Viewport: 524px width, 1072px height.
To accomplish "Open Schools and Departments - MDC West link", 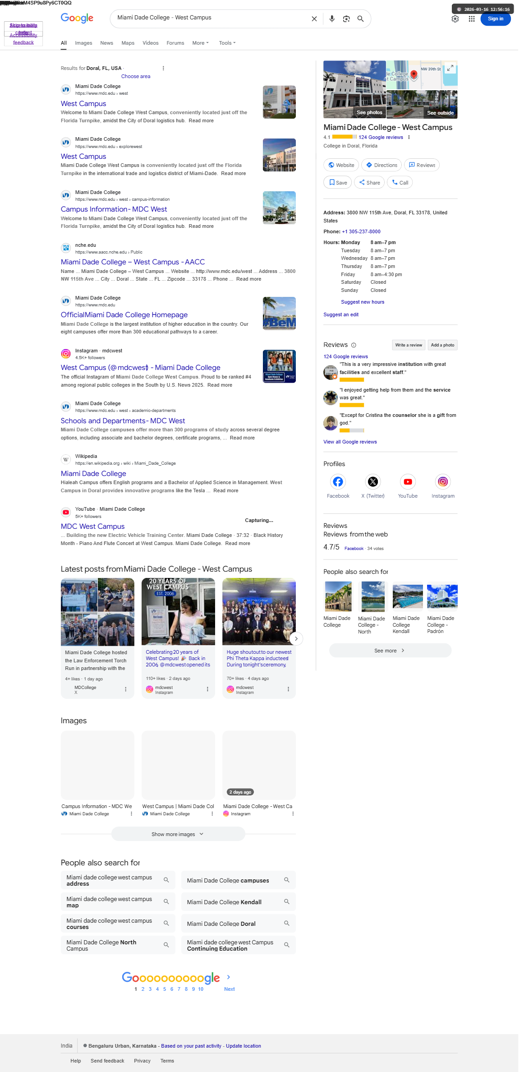I will click(x=123, y=420).
